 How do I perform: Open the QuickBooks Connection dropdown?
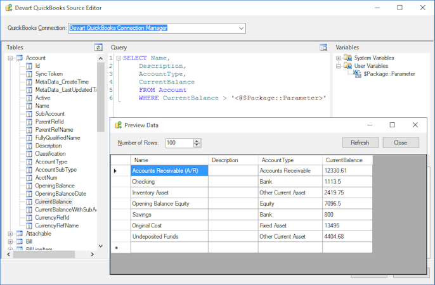pyautogui.click(x=241, y=28)
